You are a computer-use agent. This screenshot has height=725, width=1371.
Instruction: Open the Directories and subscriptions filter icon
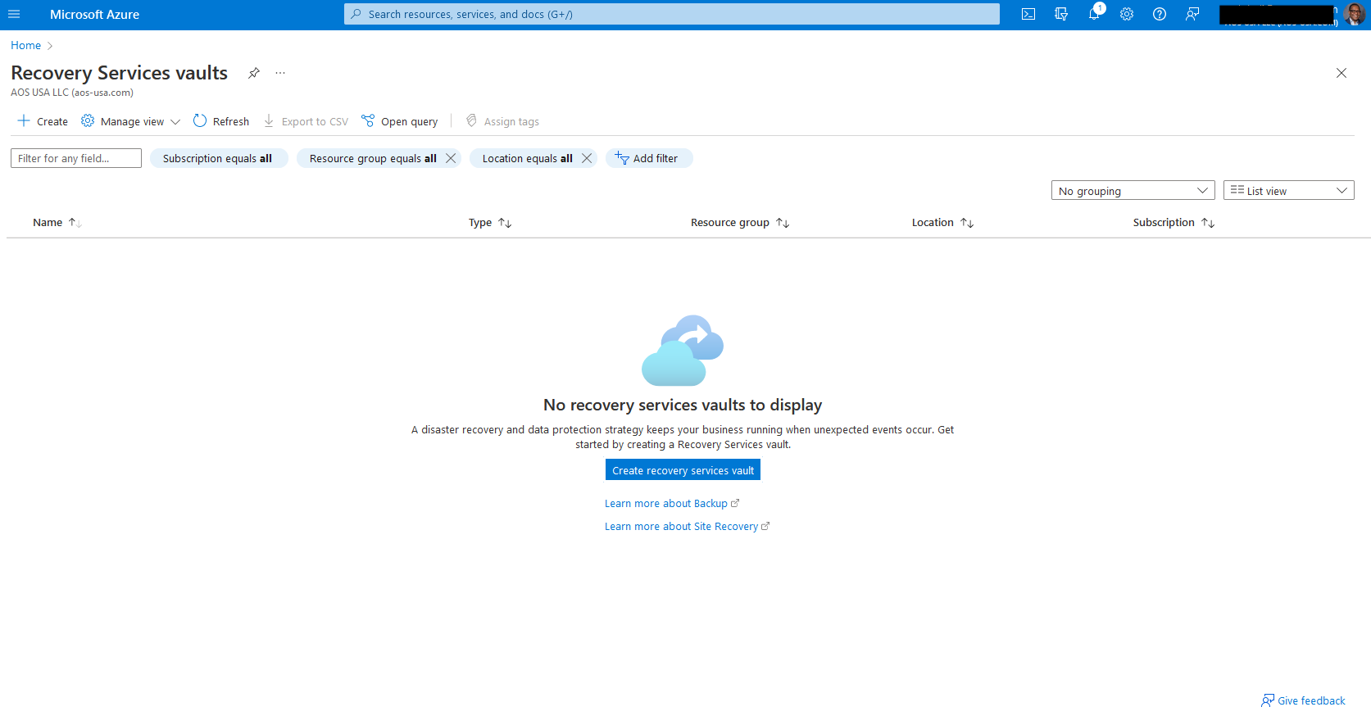click(1061, 14)
